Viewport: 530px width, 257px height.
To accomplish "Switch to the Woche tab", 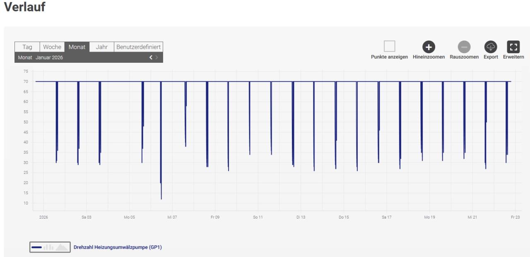I will (52, 47).
